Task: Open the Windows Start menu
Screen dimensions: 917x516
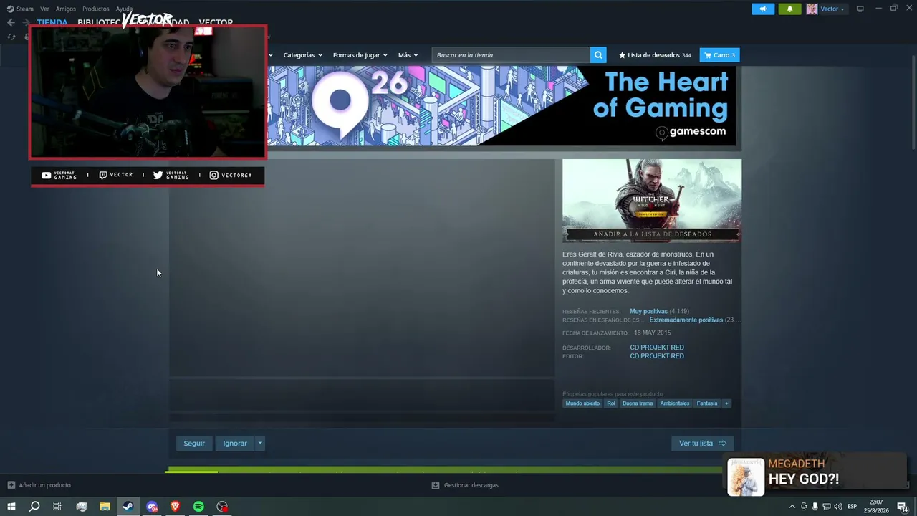Action: coord(11,507)
